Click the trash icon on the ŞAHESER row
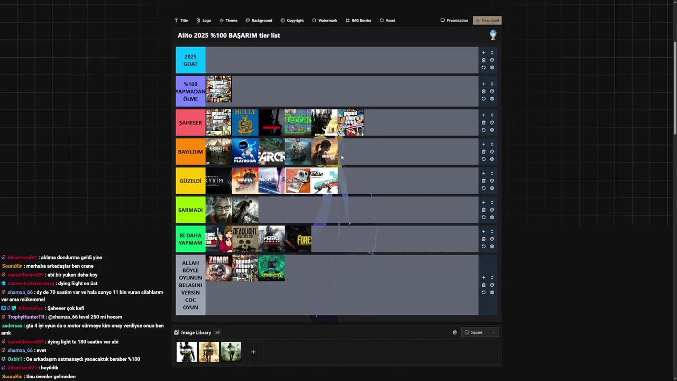Image resolution: width=677 pixels, height=381 pixels. point(483,123)
